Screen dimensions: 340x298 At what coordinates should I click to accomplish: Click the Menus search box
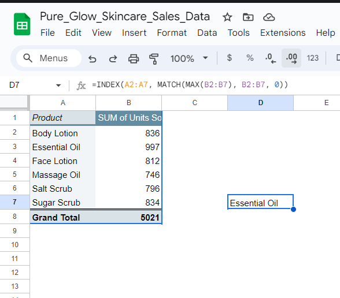click(x=49, y=58)
